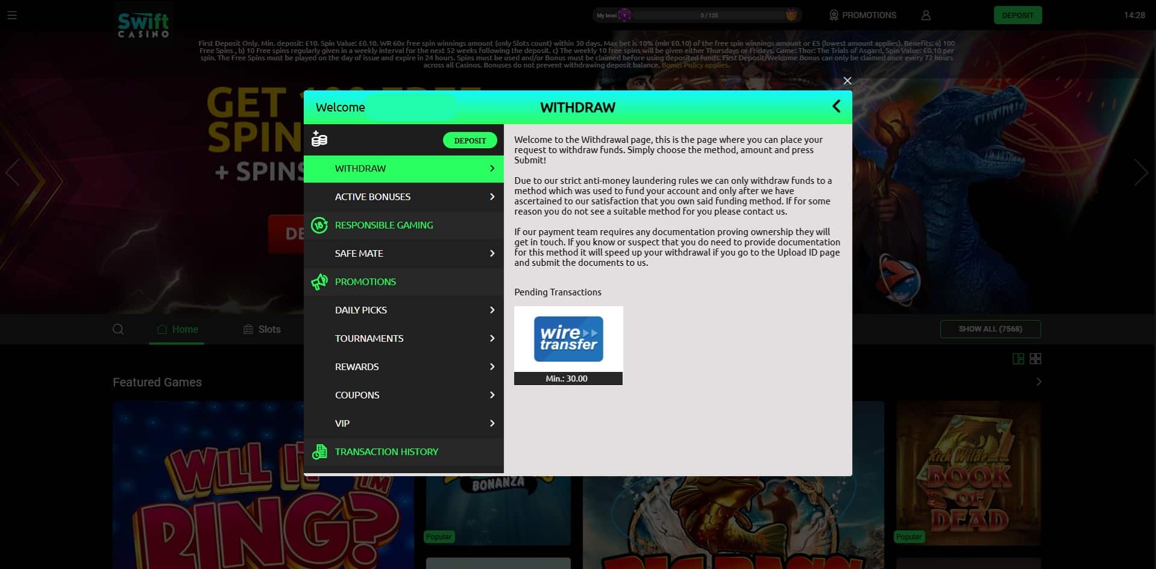
Task: Open Transaction History in sidebar
Action: (386, 452)
